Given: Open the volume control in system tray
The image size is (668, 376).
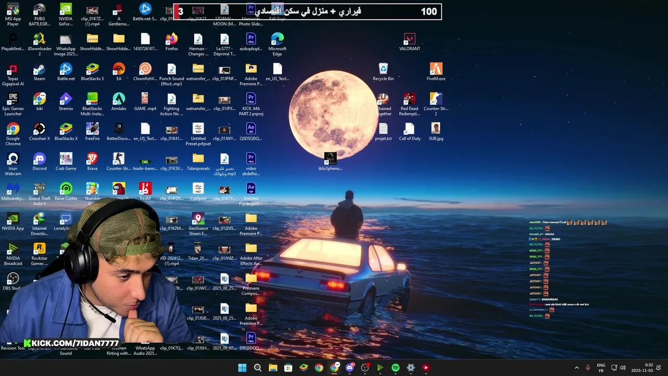Looking at the screenshot, I should click(x=623, y=368).
